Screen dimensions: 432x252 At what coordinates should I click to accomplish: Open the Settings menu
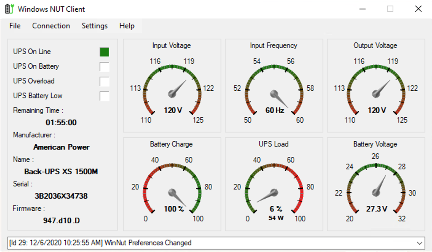[x=95, y=26]
